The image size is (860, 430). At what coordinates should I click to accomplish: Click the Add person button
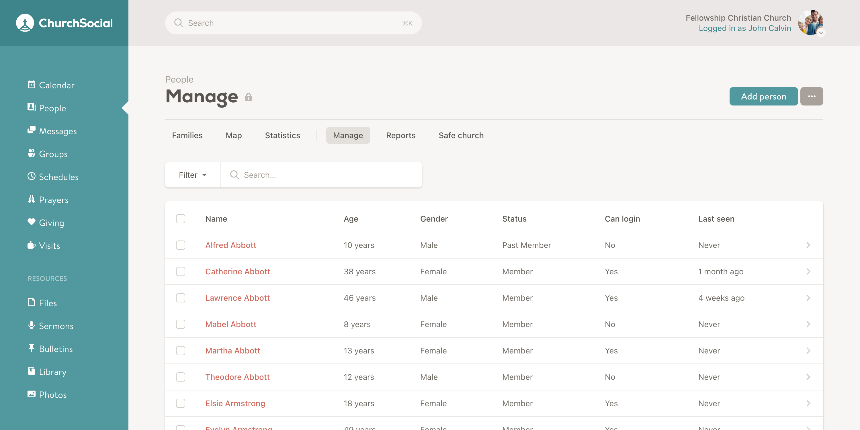click(763, 97)
